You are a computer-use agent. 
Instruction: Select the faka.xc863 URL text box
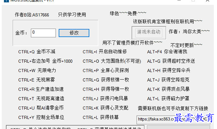tap(173, 119)
